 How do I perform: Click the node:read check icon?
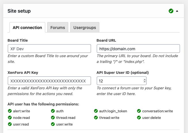click(10, 118)
